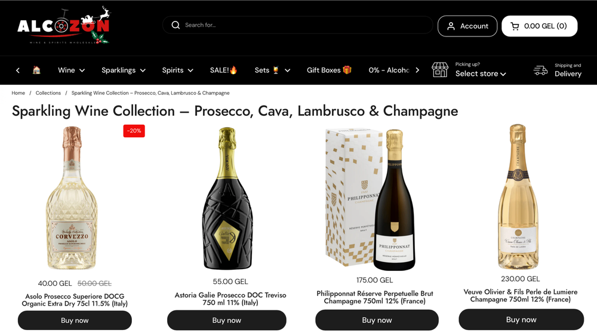Click the Alcozon logo
The height and width of the screenshot is (336, 597).
[x=63, y=26]
